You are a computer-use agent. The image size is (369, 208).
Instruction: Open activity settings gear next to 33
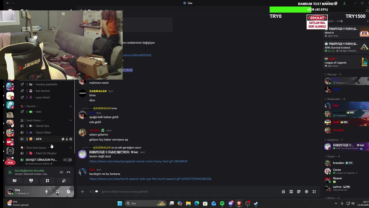[342, 21]
